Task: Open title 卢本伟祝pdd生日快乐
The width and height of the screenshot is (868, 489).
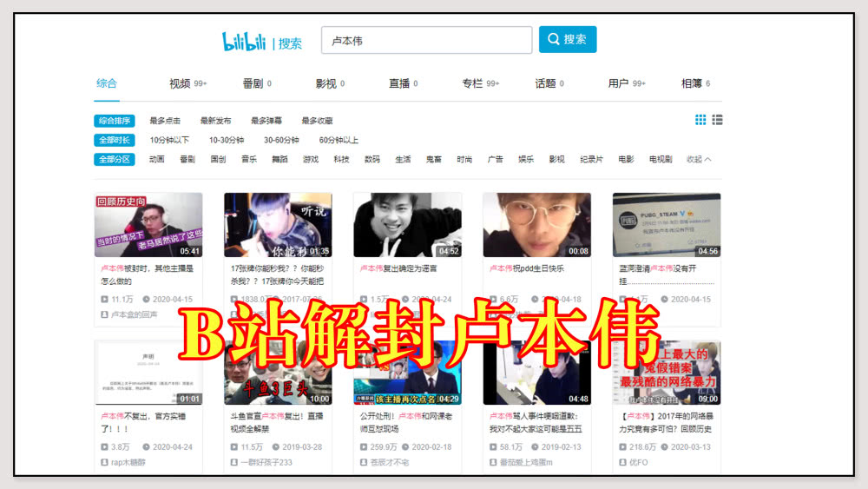Action: [x=527, y=268]
